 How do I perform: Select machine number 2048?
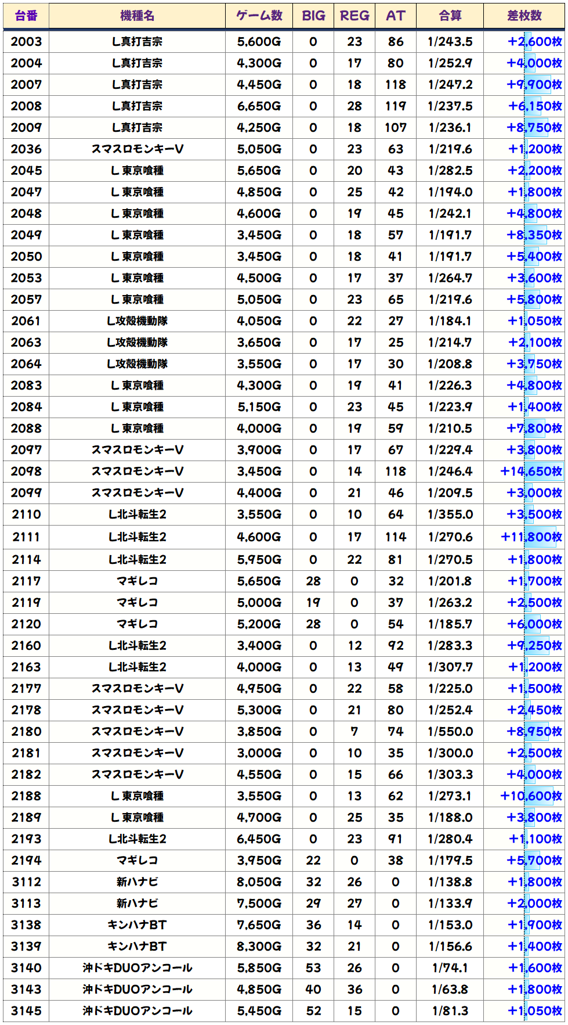click(26, 214)
